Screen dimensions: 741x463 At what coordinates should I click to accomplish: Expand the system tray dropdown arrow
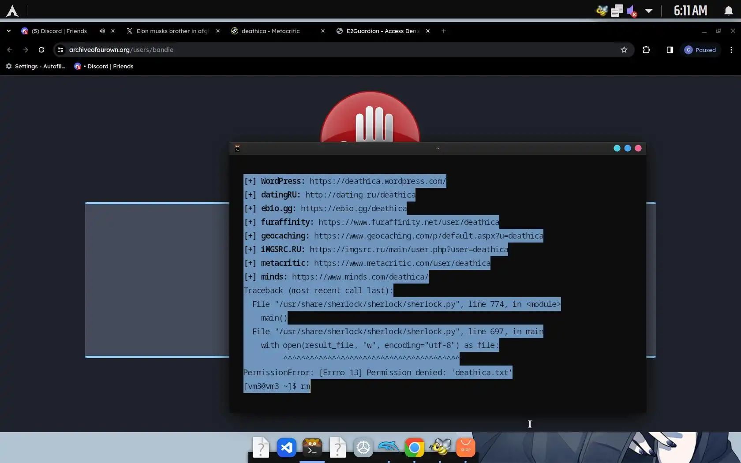click(649, 11)
